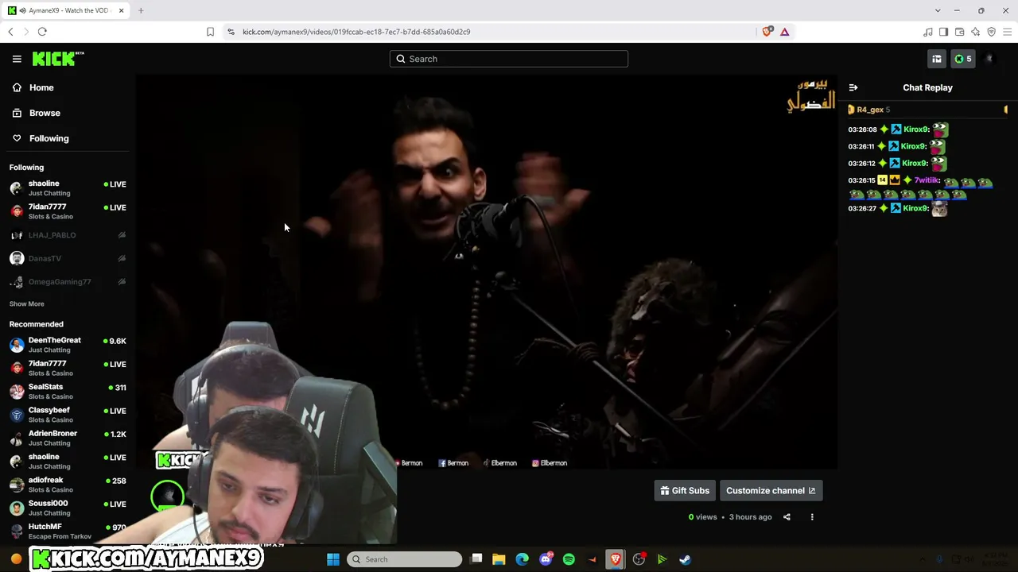
Task: Open recommended channel Soussi000
Action: (68, 508)
